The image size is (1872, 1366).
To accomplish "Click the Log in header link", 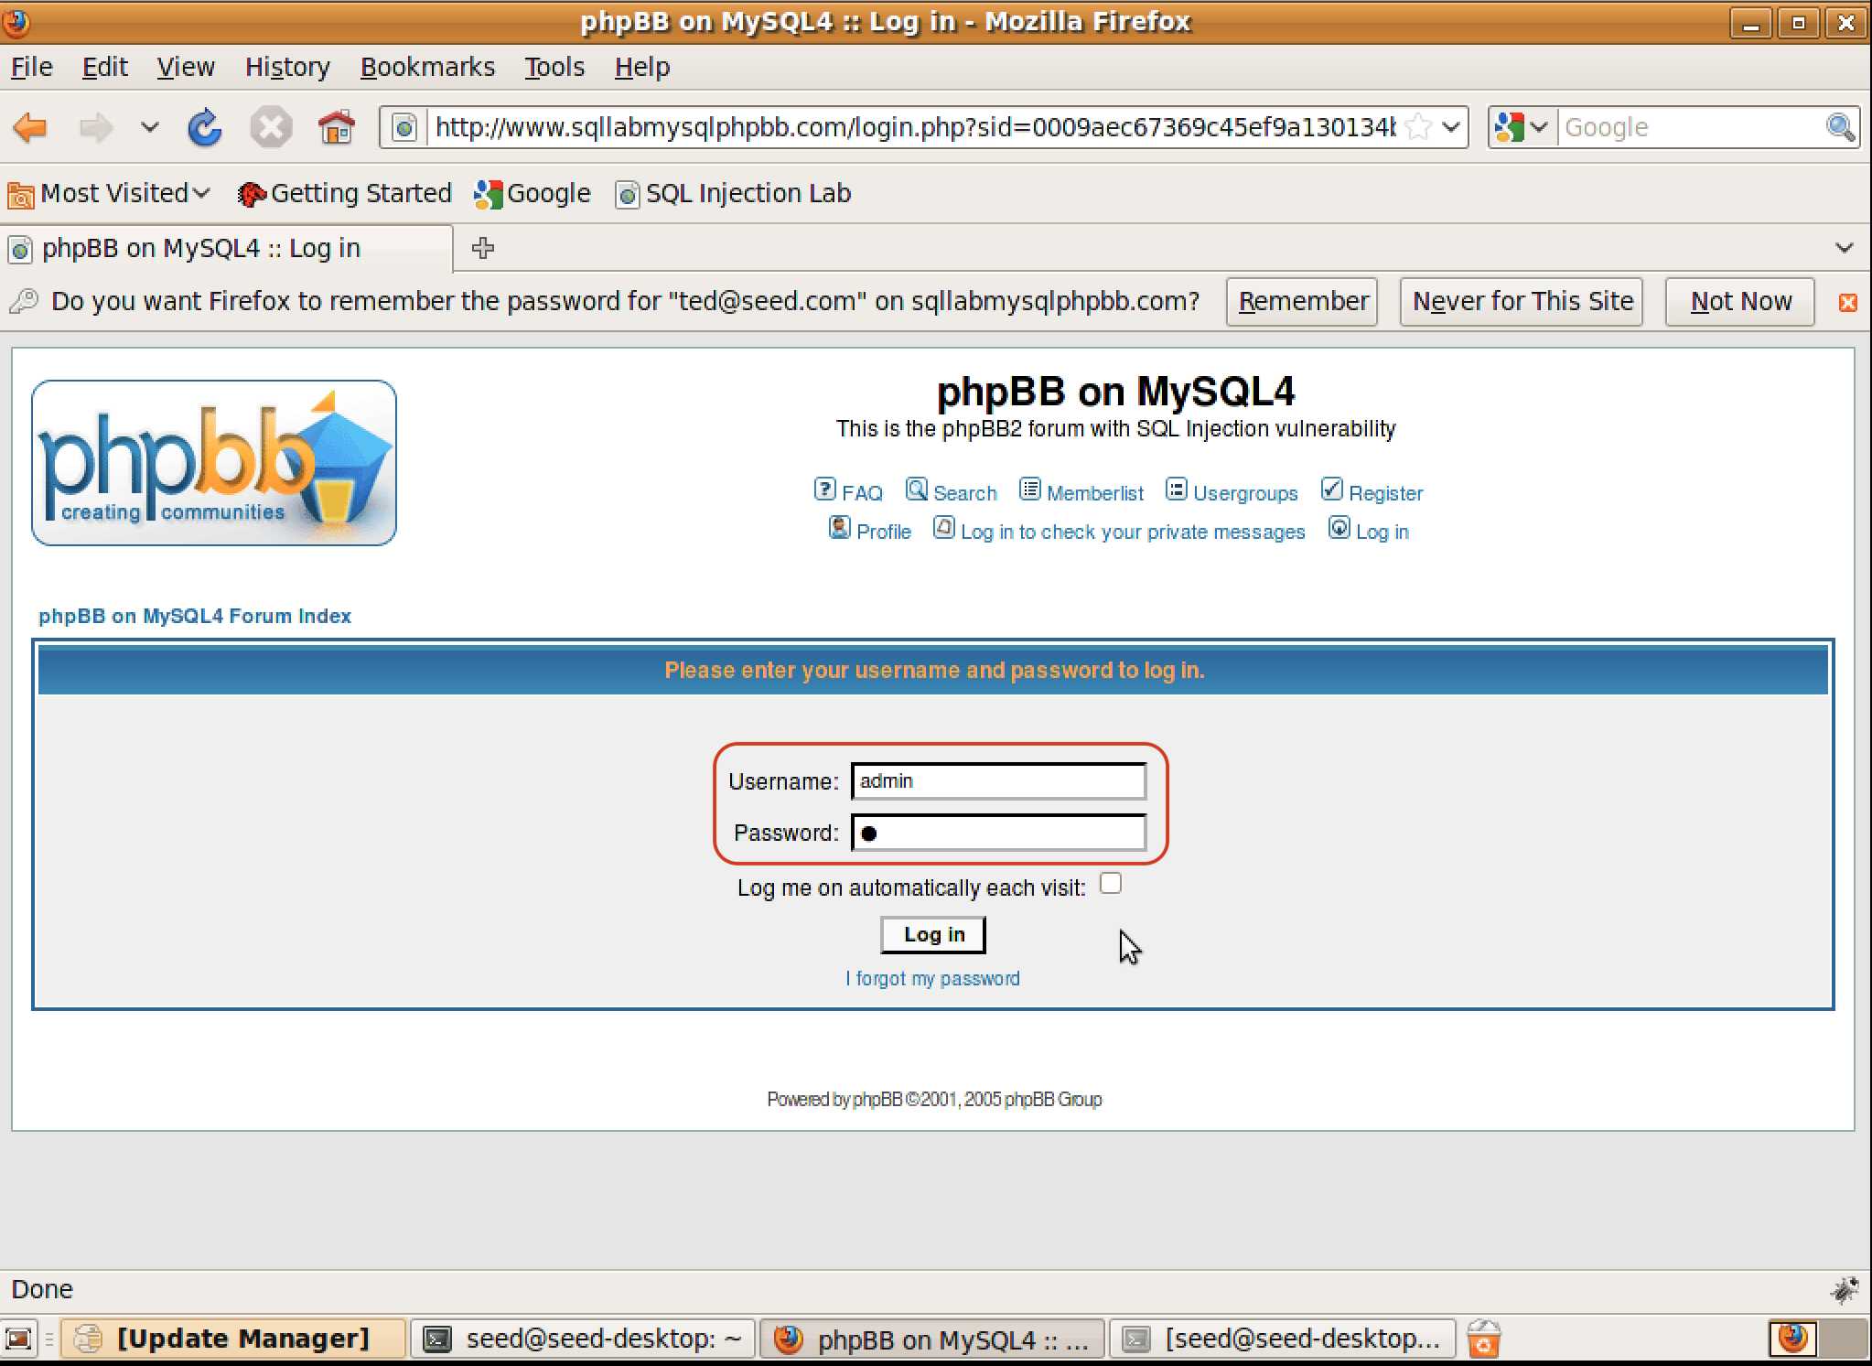I will click(x=1382, y=532).
